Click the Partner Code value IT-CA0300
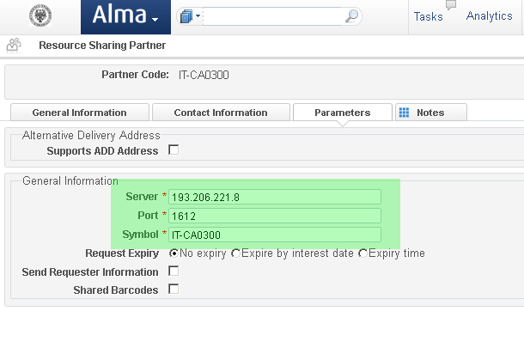 click(x=204, y=75)
